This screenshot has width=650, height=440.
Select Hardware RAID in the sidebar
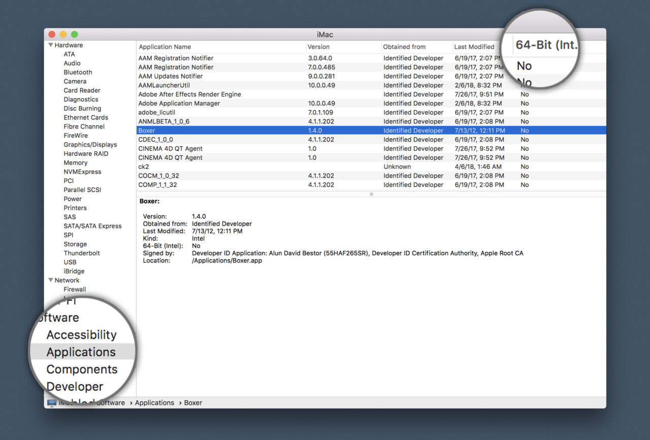click(x=86, y=154)
